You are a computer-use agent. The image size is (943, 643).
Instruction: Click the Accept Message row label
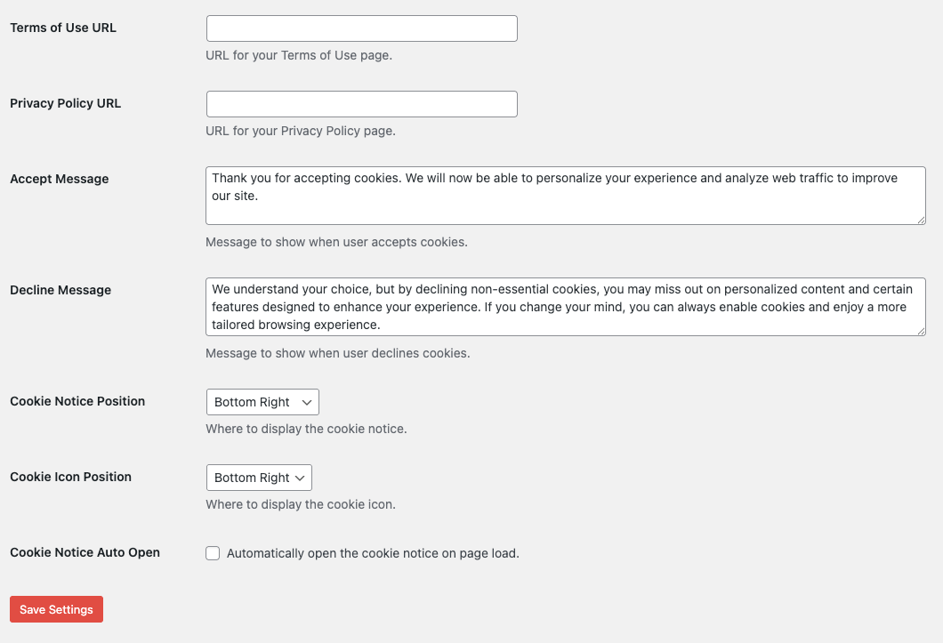[60, 180]
